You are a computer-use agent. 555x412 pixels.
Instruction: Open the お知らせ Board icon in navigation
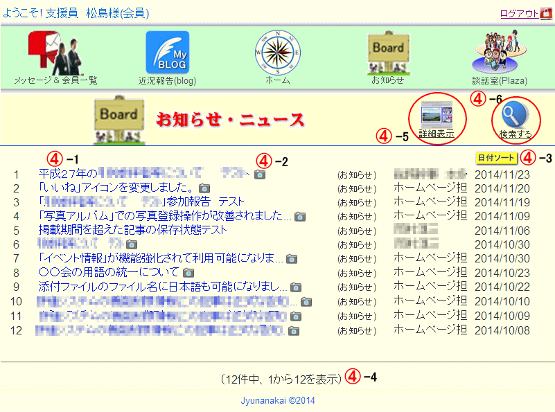pos(388,53)
